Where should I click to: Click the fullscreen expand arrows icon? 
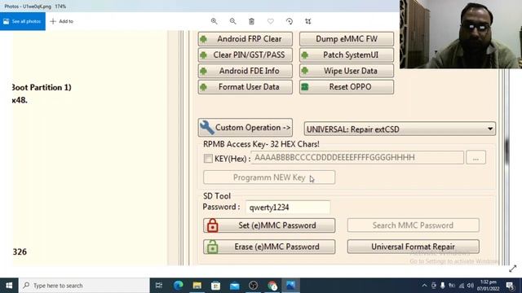click(513, 269)
